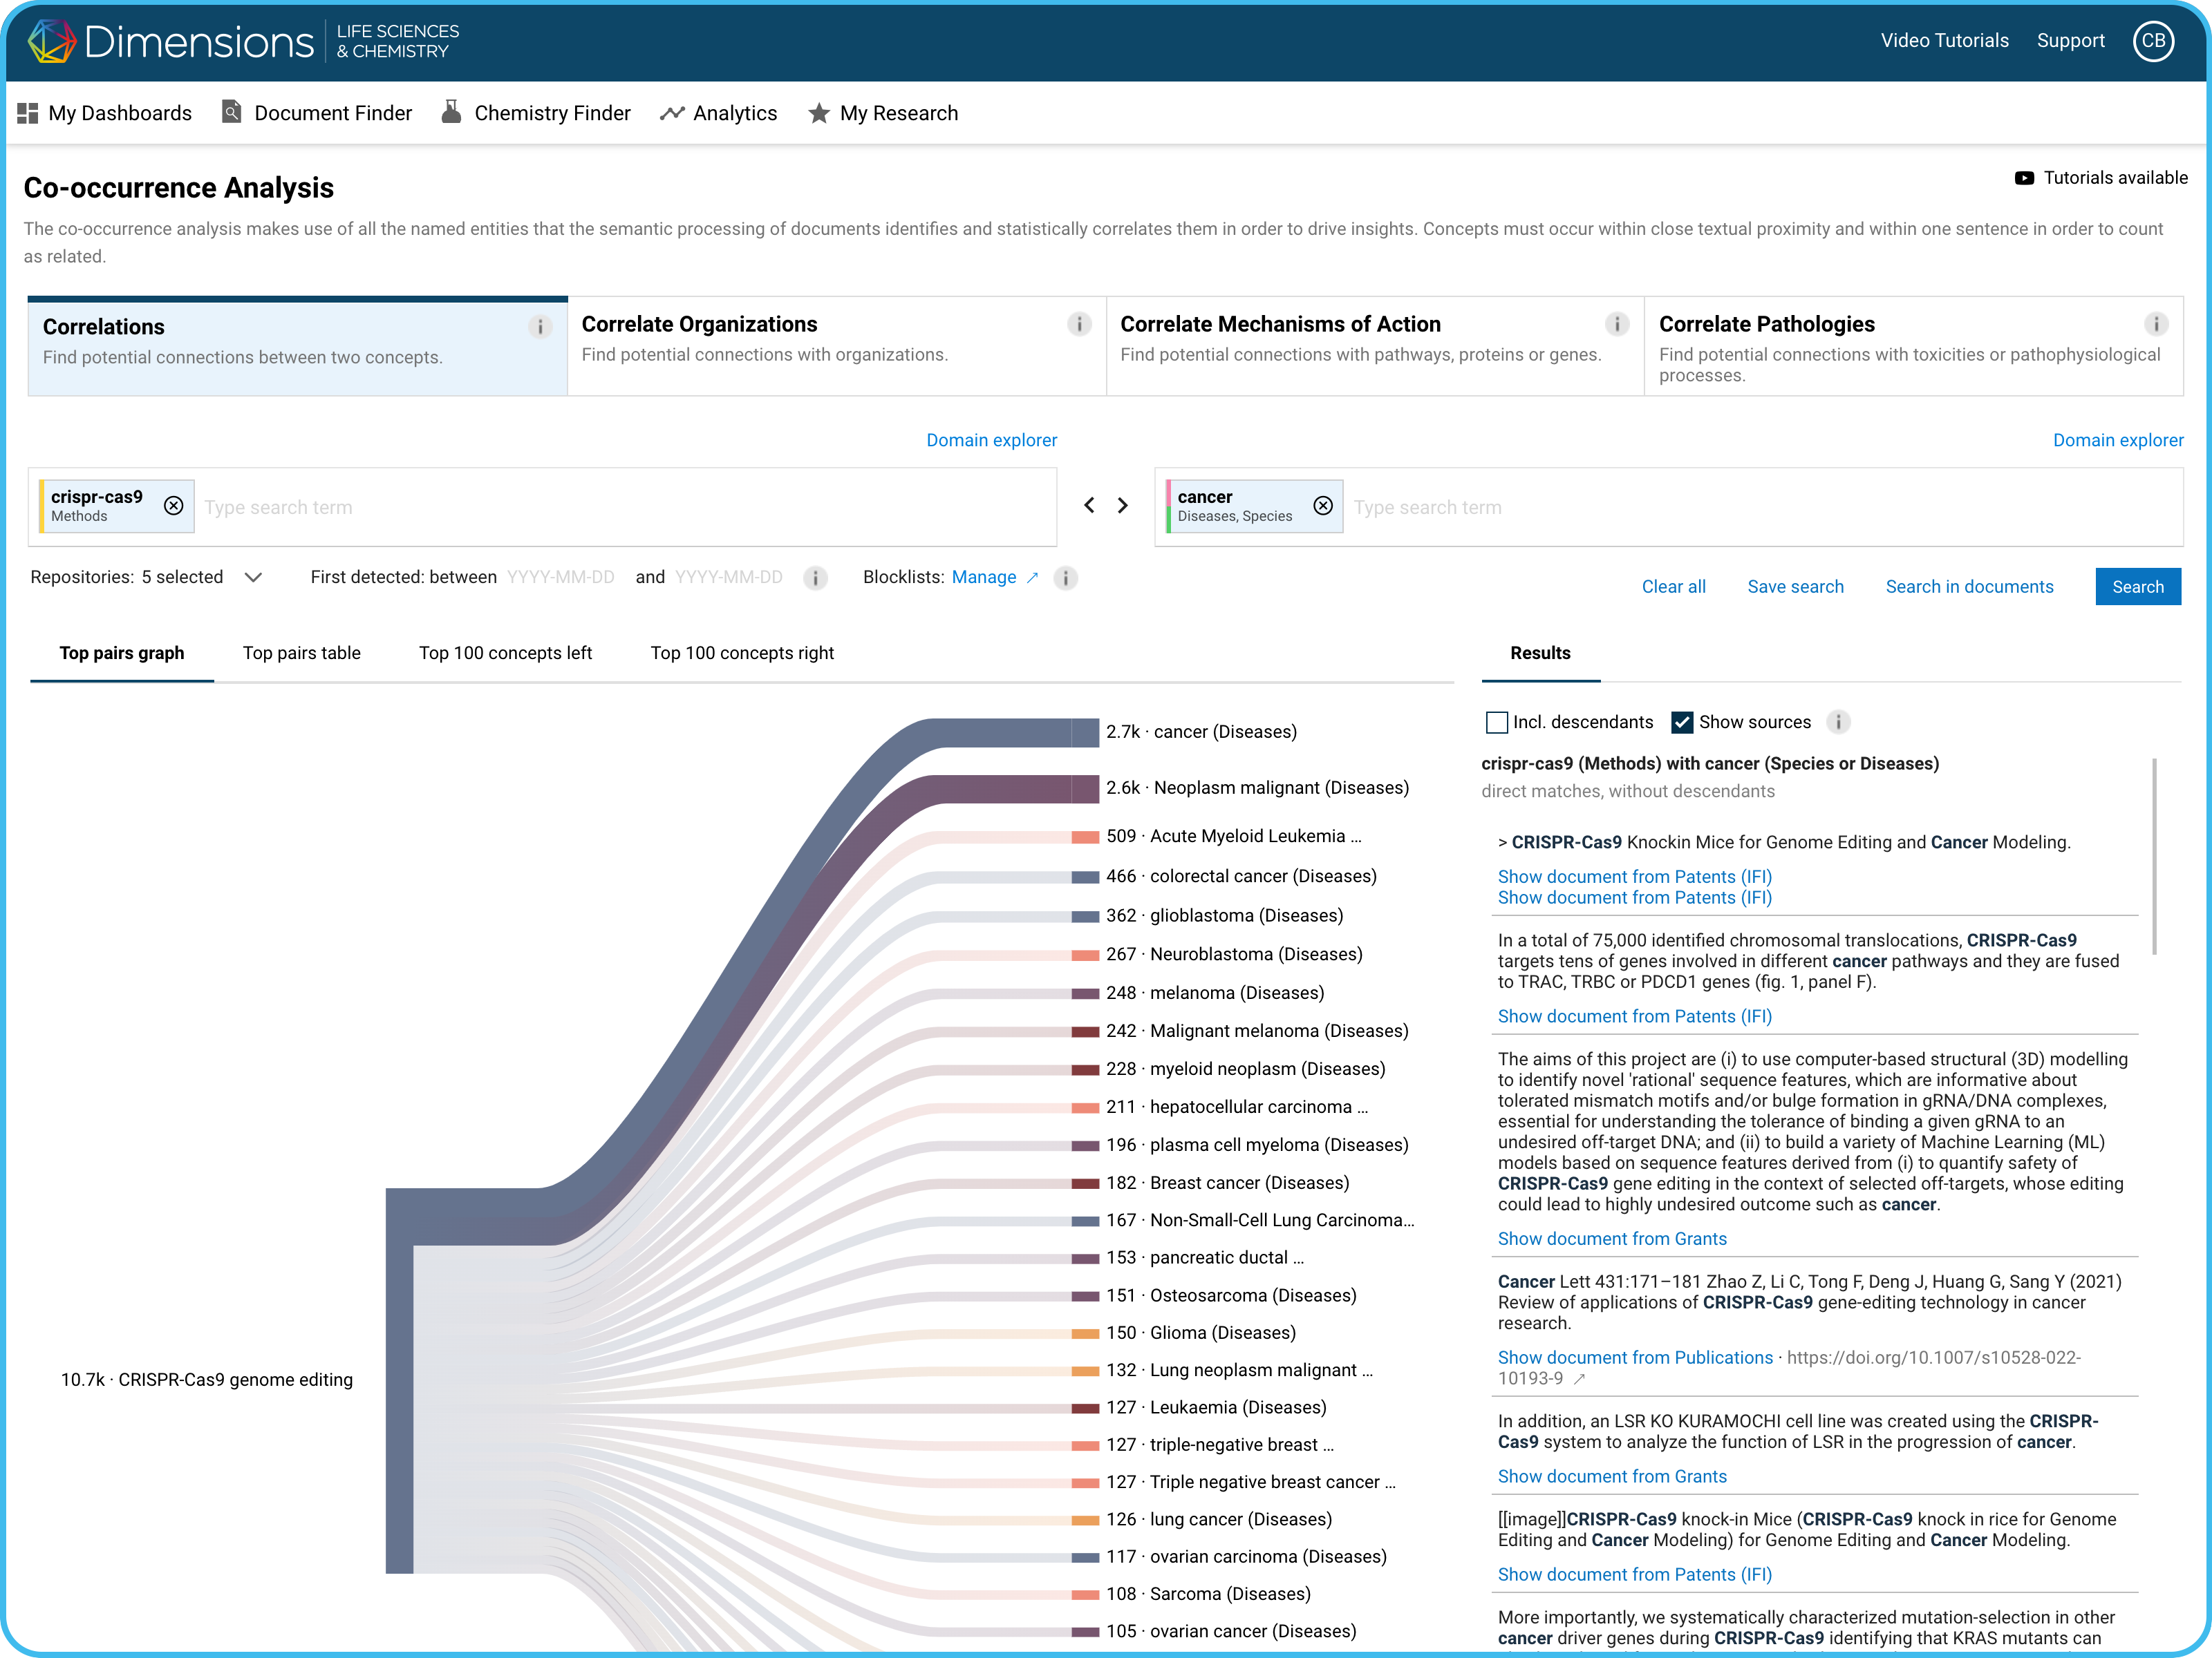Viewport: 2212px width, 1658px height.
Task: Click the right arrow between search fields
Action: (x=1122, y=506)
